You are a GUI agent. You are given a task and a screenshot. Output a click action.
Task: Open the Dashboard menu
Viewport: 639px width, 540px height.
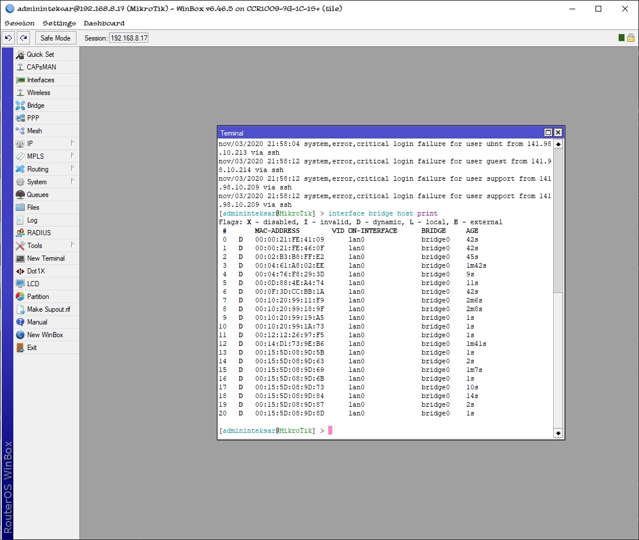tap(104, 23)
